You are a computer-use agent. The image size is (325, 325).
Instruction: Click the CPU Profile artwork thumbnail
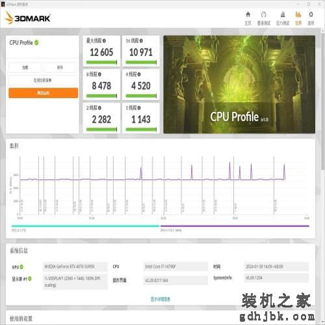tap(239, 84)
